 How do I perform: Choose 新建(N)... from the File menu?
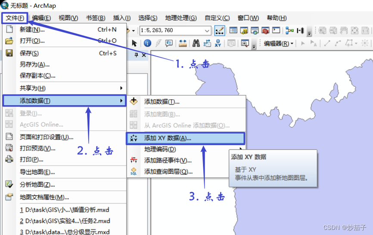click(65, 30)
